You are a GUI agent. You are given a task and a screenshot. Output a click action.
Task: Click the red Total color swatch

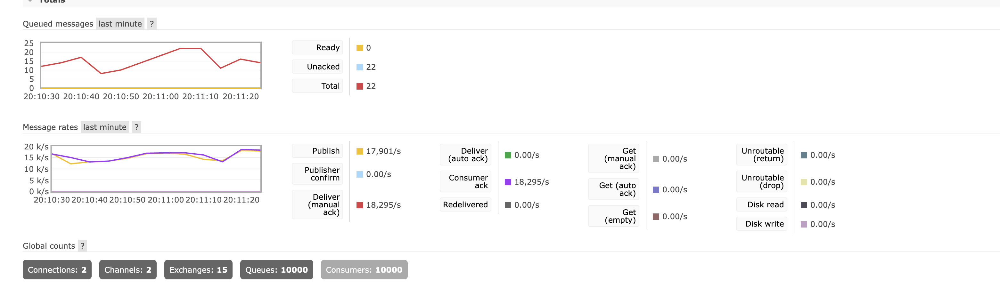pyautogui.click(x=359, y=86)
